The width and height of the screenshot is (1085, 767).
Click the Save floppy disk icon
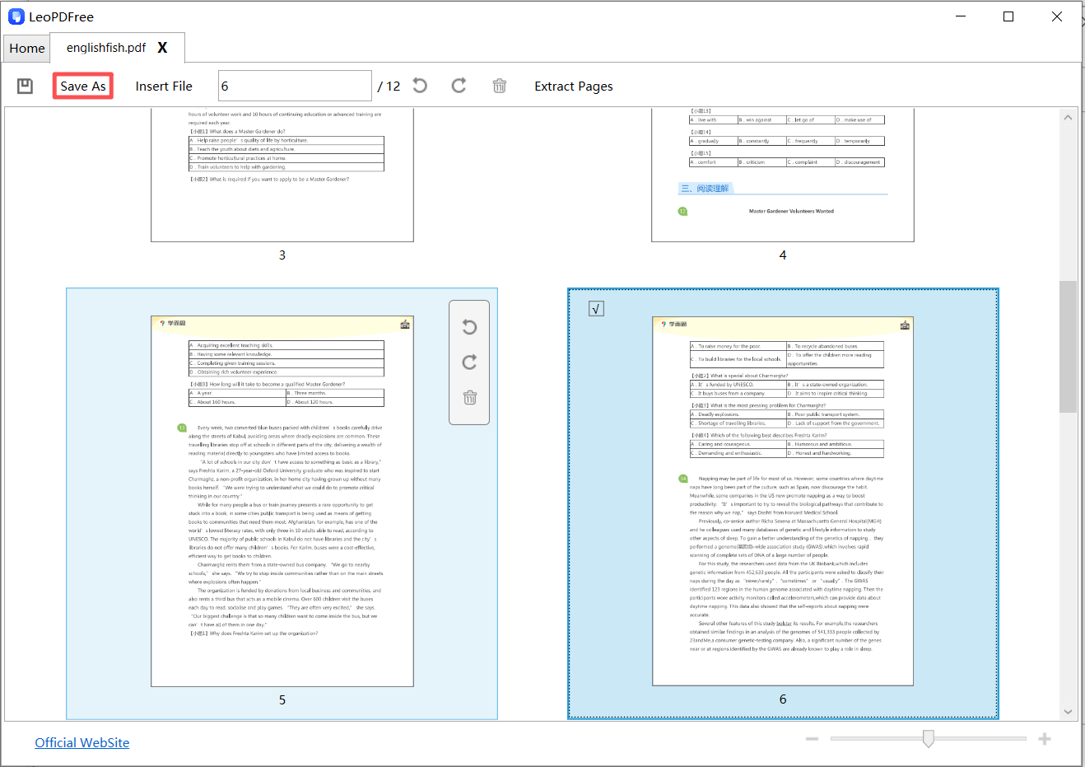[x=25, y=86]
